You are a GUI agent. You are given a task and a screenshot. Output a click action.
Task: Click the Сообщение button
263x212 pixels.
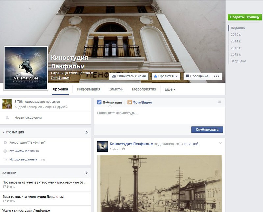(x=197, y=76)
